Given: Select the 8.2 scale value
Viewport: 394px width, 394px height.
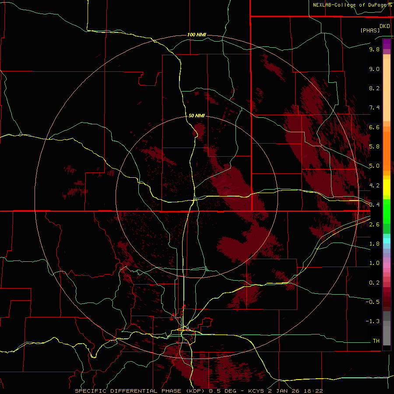Looking at the screenshot, I should point(374,88).
